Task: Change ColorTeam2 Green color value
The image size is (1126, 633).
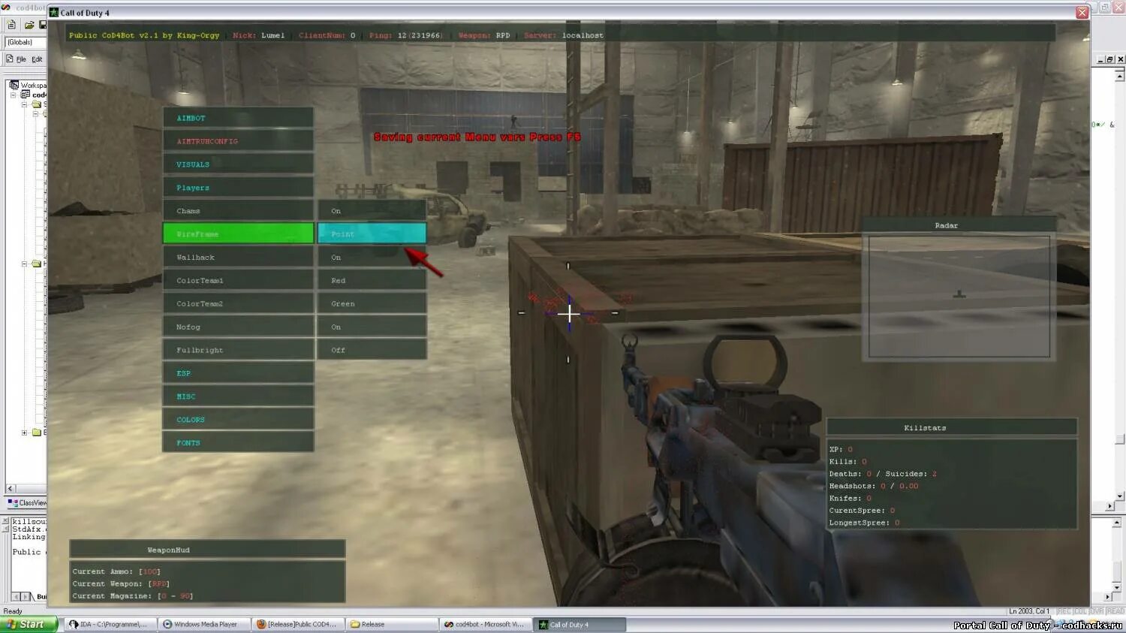Action: tap(372, 304)
